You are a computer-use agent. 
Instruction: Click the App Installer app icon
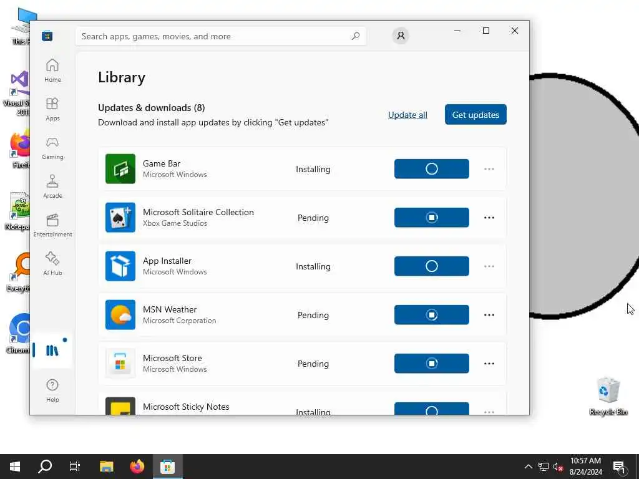(x=120, y=266)
